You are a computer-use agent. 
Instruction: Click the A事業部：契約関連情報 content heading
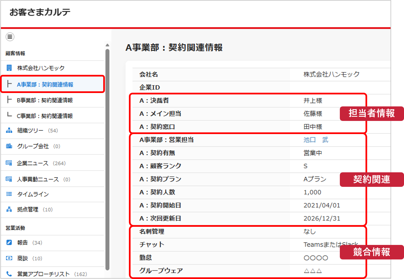tap(174, 47)
